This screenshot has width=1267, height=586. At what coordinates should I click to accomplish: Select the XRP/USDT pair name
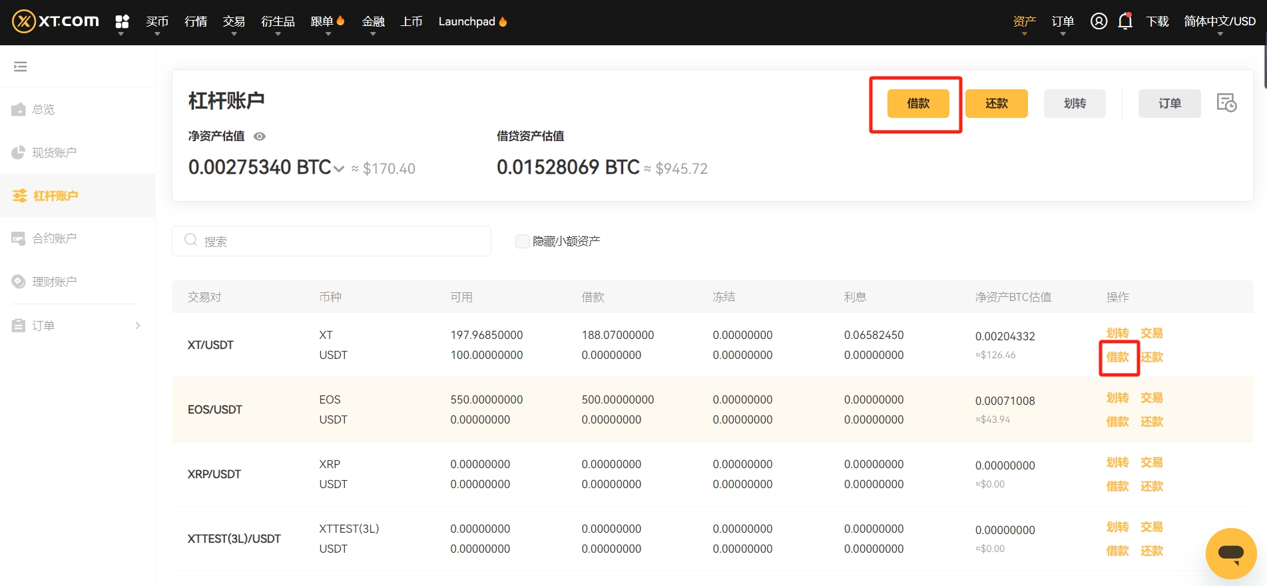pyautogui.click(x=214, y=474)
